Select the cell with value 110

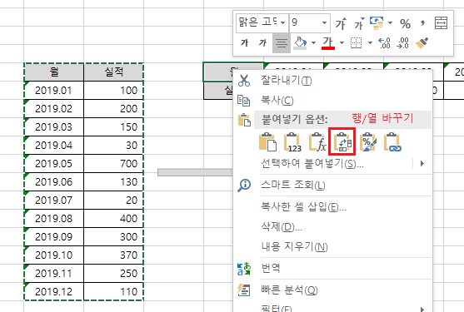tap(113, 291)
